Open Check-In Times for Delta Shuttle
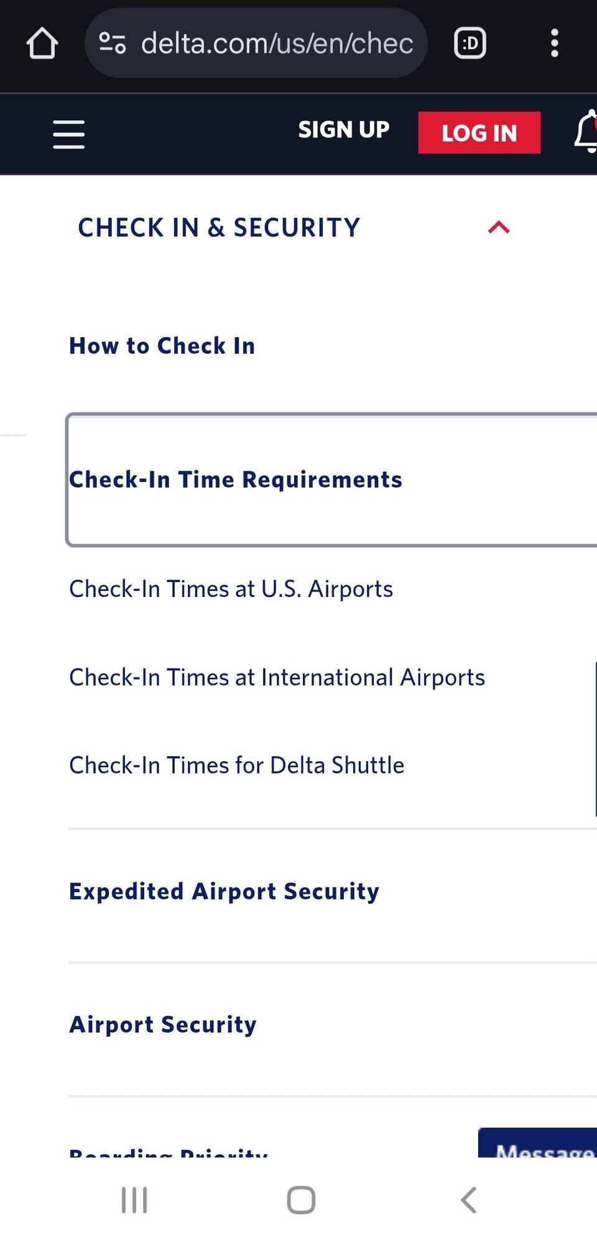 (x=236, y=764)
